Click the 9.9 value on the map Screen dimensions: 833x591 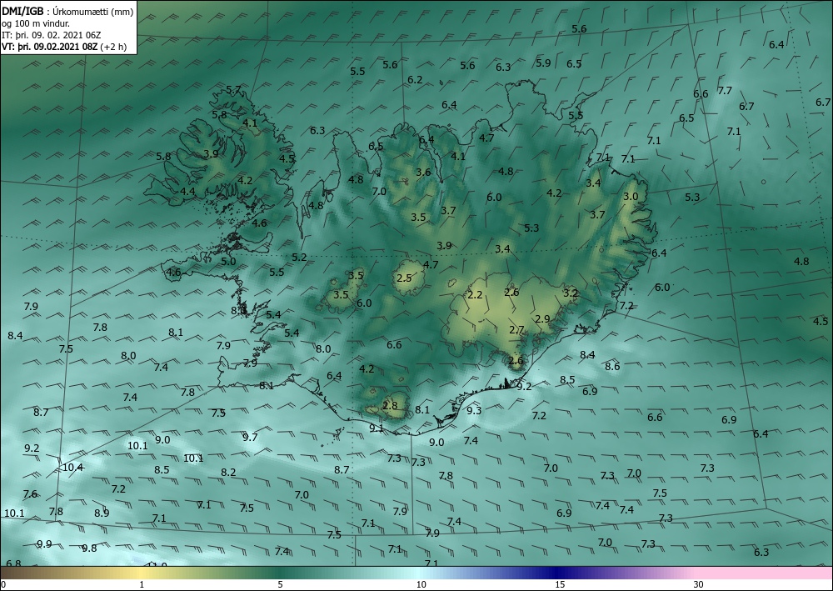point(45,544)
